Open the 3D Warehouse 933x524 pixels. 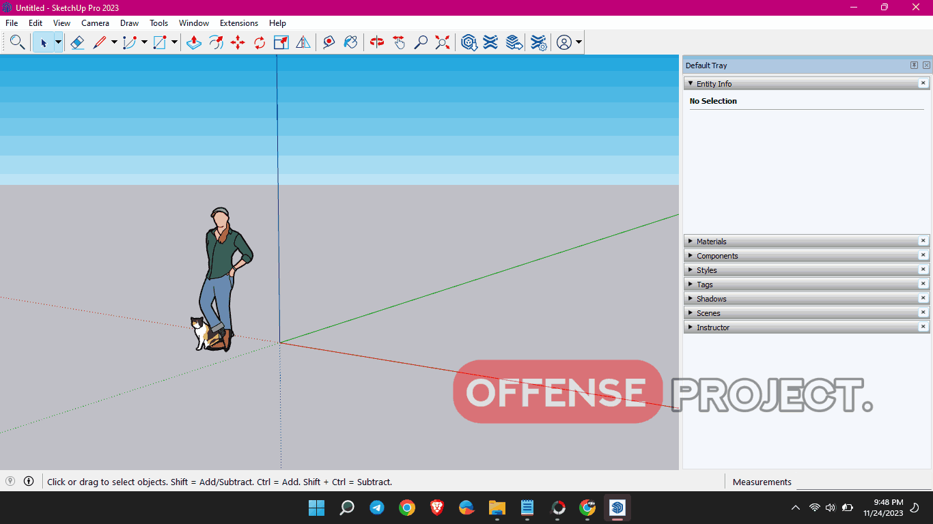[x=469, y=42]
